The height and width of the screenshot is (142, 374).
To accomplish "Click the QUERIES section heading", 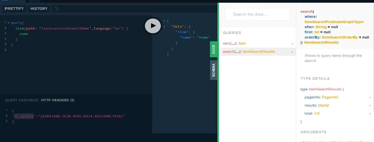I will 232,33.
